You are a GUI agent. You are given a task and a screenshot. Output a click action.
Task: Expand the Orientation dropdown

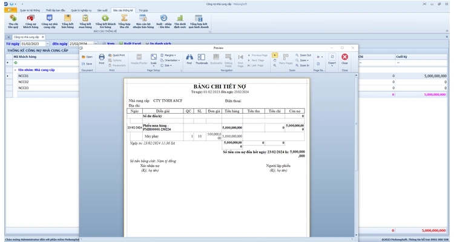click(x=171, y=60)
